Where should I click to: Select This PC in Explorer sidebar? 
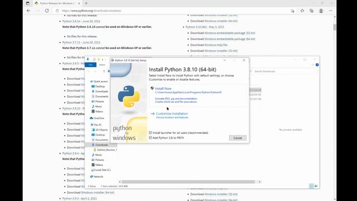tap(96, 125)
